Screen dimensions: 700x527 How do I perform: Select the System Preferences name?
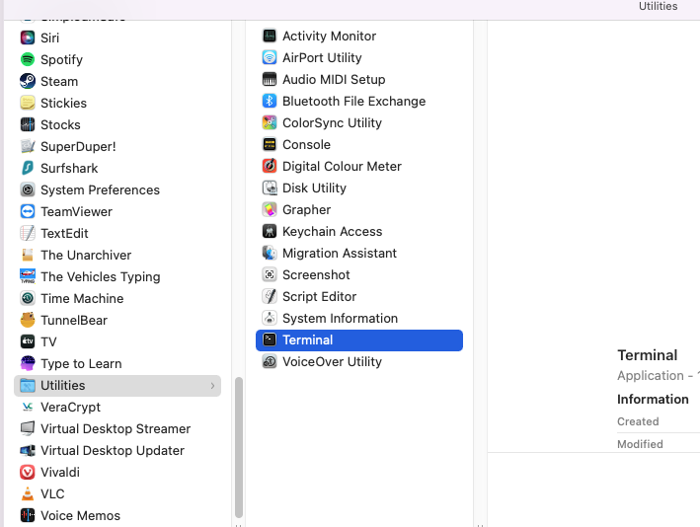tap(100, 189)
